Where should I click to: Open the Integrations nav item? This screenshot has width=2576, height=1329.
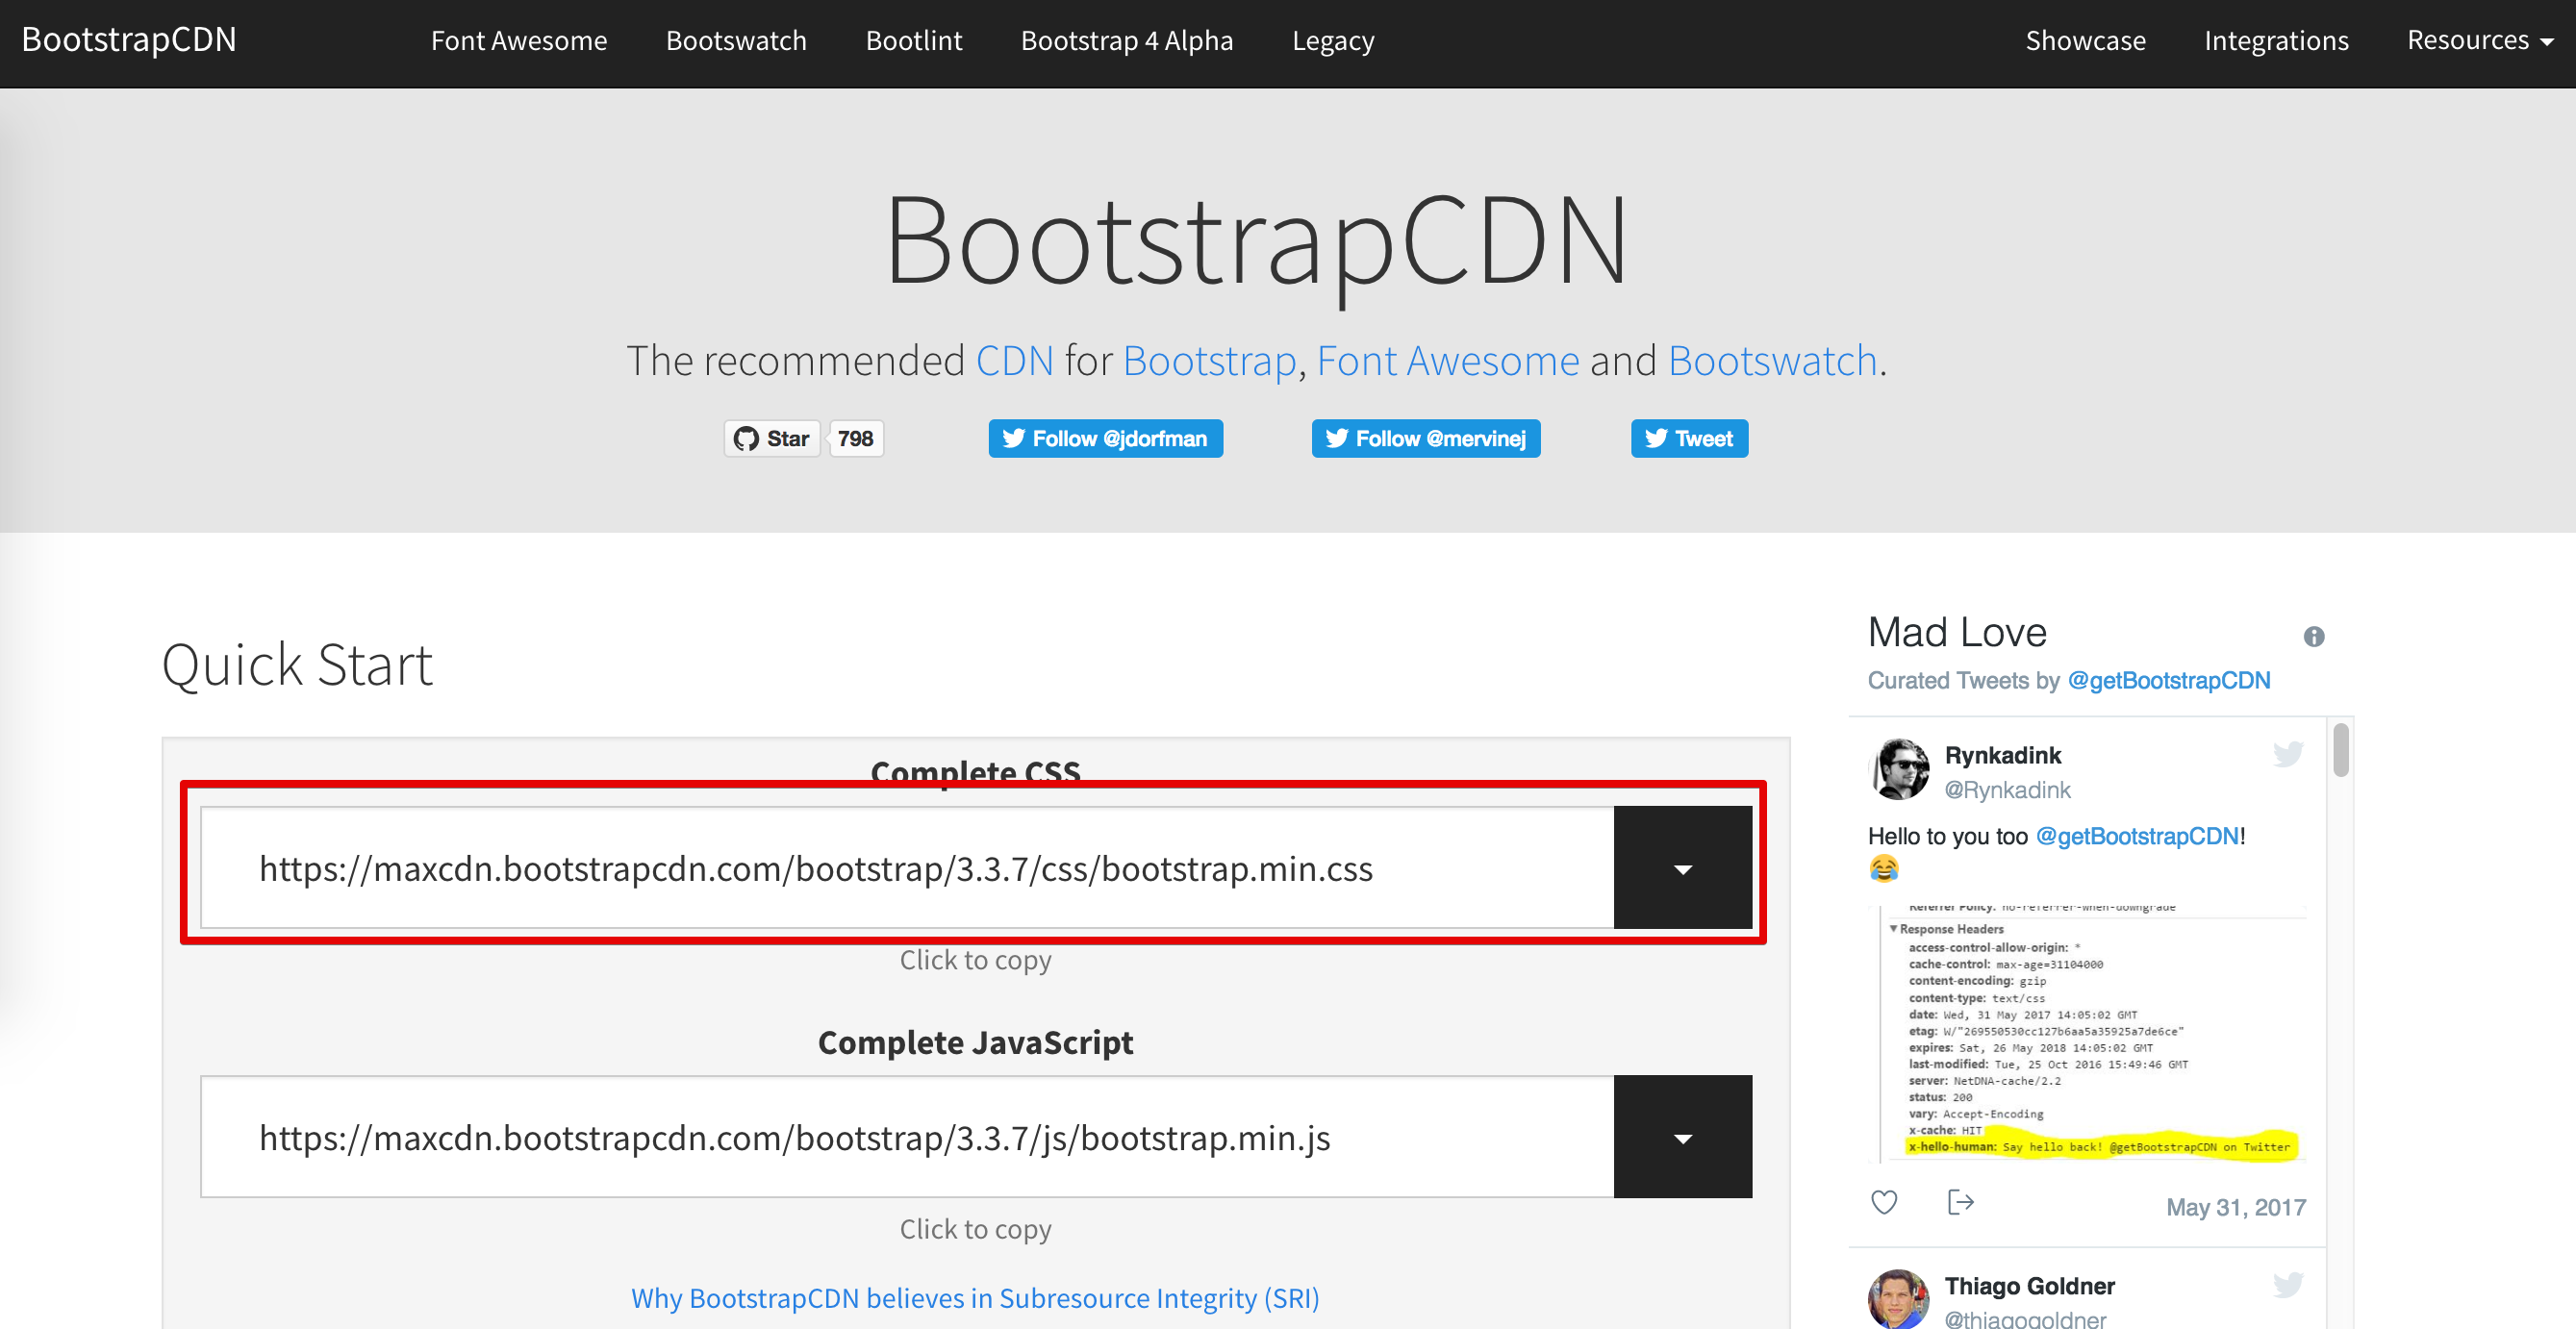pyautogui.click(x=2276, y=40)
